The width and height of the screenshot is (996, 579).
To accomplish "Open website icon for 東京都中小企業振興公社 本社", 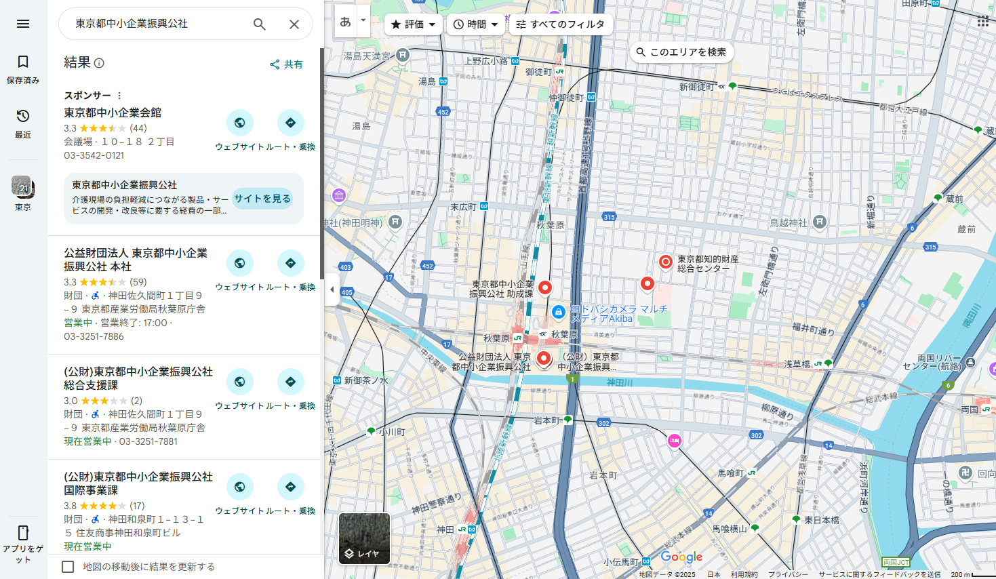I will click(x=240, y=263).
